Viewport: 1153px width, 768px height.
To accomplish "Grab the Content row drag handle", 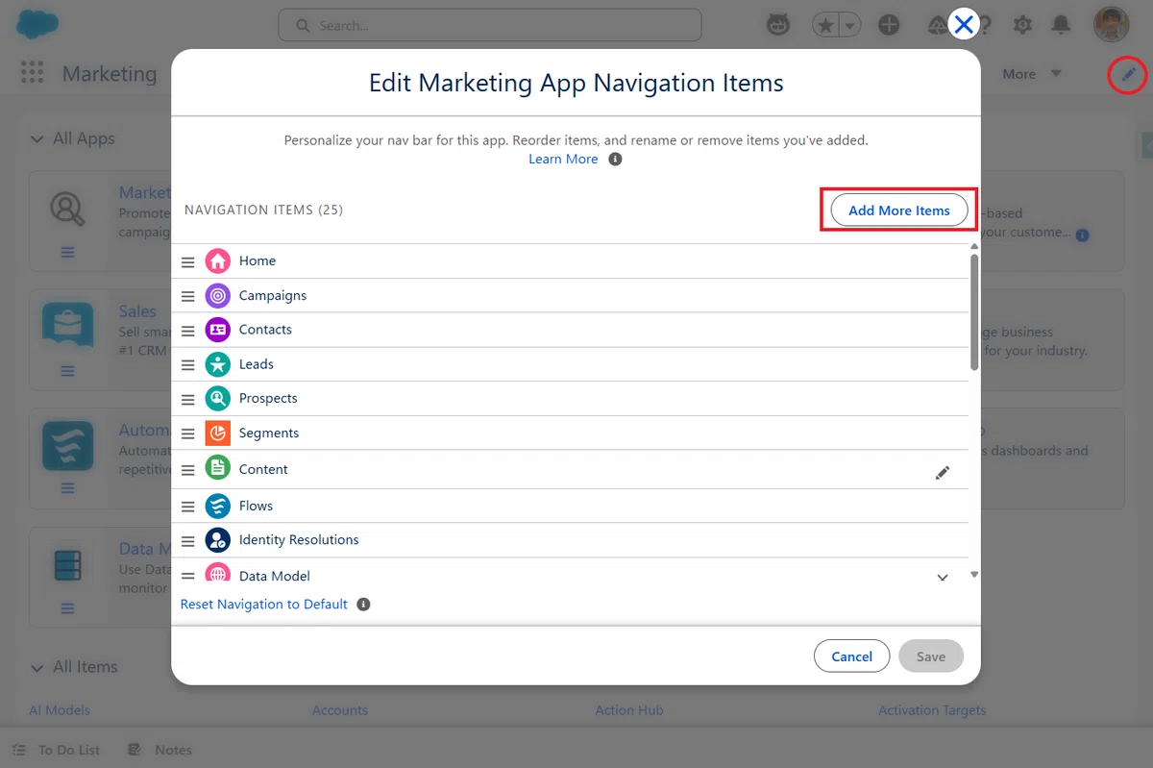I will point(188,470).
